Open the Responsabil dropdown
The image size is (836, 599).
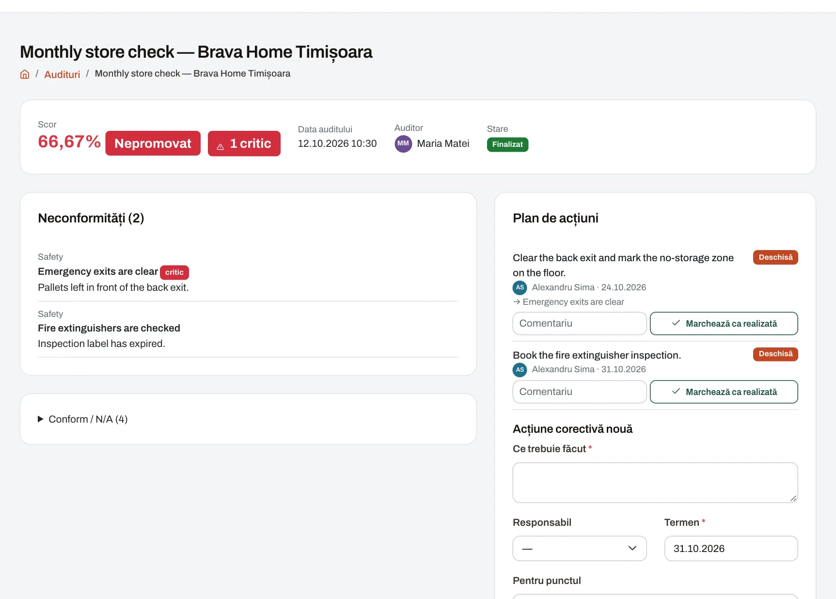coord(580,548)
